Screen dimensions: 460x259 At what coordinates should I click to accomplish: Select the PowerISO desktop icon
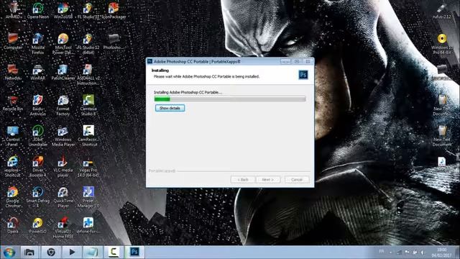click(x=38, y=225)
